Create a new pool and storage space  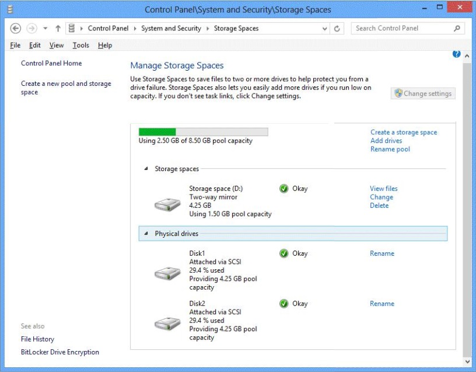[66, 88]
